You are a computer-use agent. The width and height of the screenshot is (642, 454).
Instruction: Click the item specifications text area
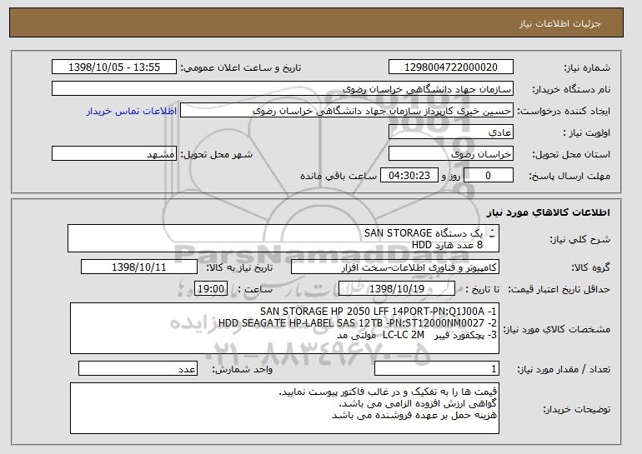284,328
